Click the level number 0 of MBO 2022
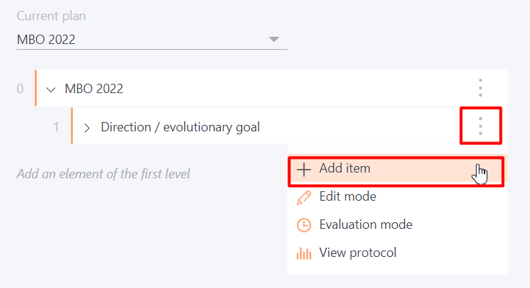 pos(20,89)
